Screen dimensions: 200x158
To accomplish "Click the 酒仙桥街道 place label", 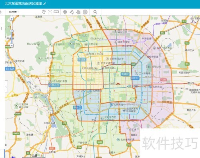I will click(x=152, y=57).
